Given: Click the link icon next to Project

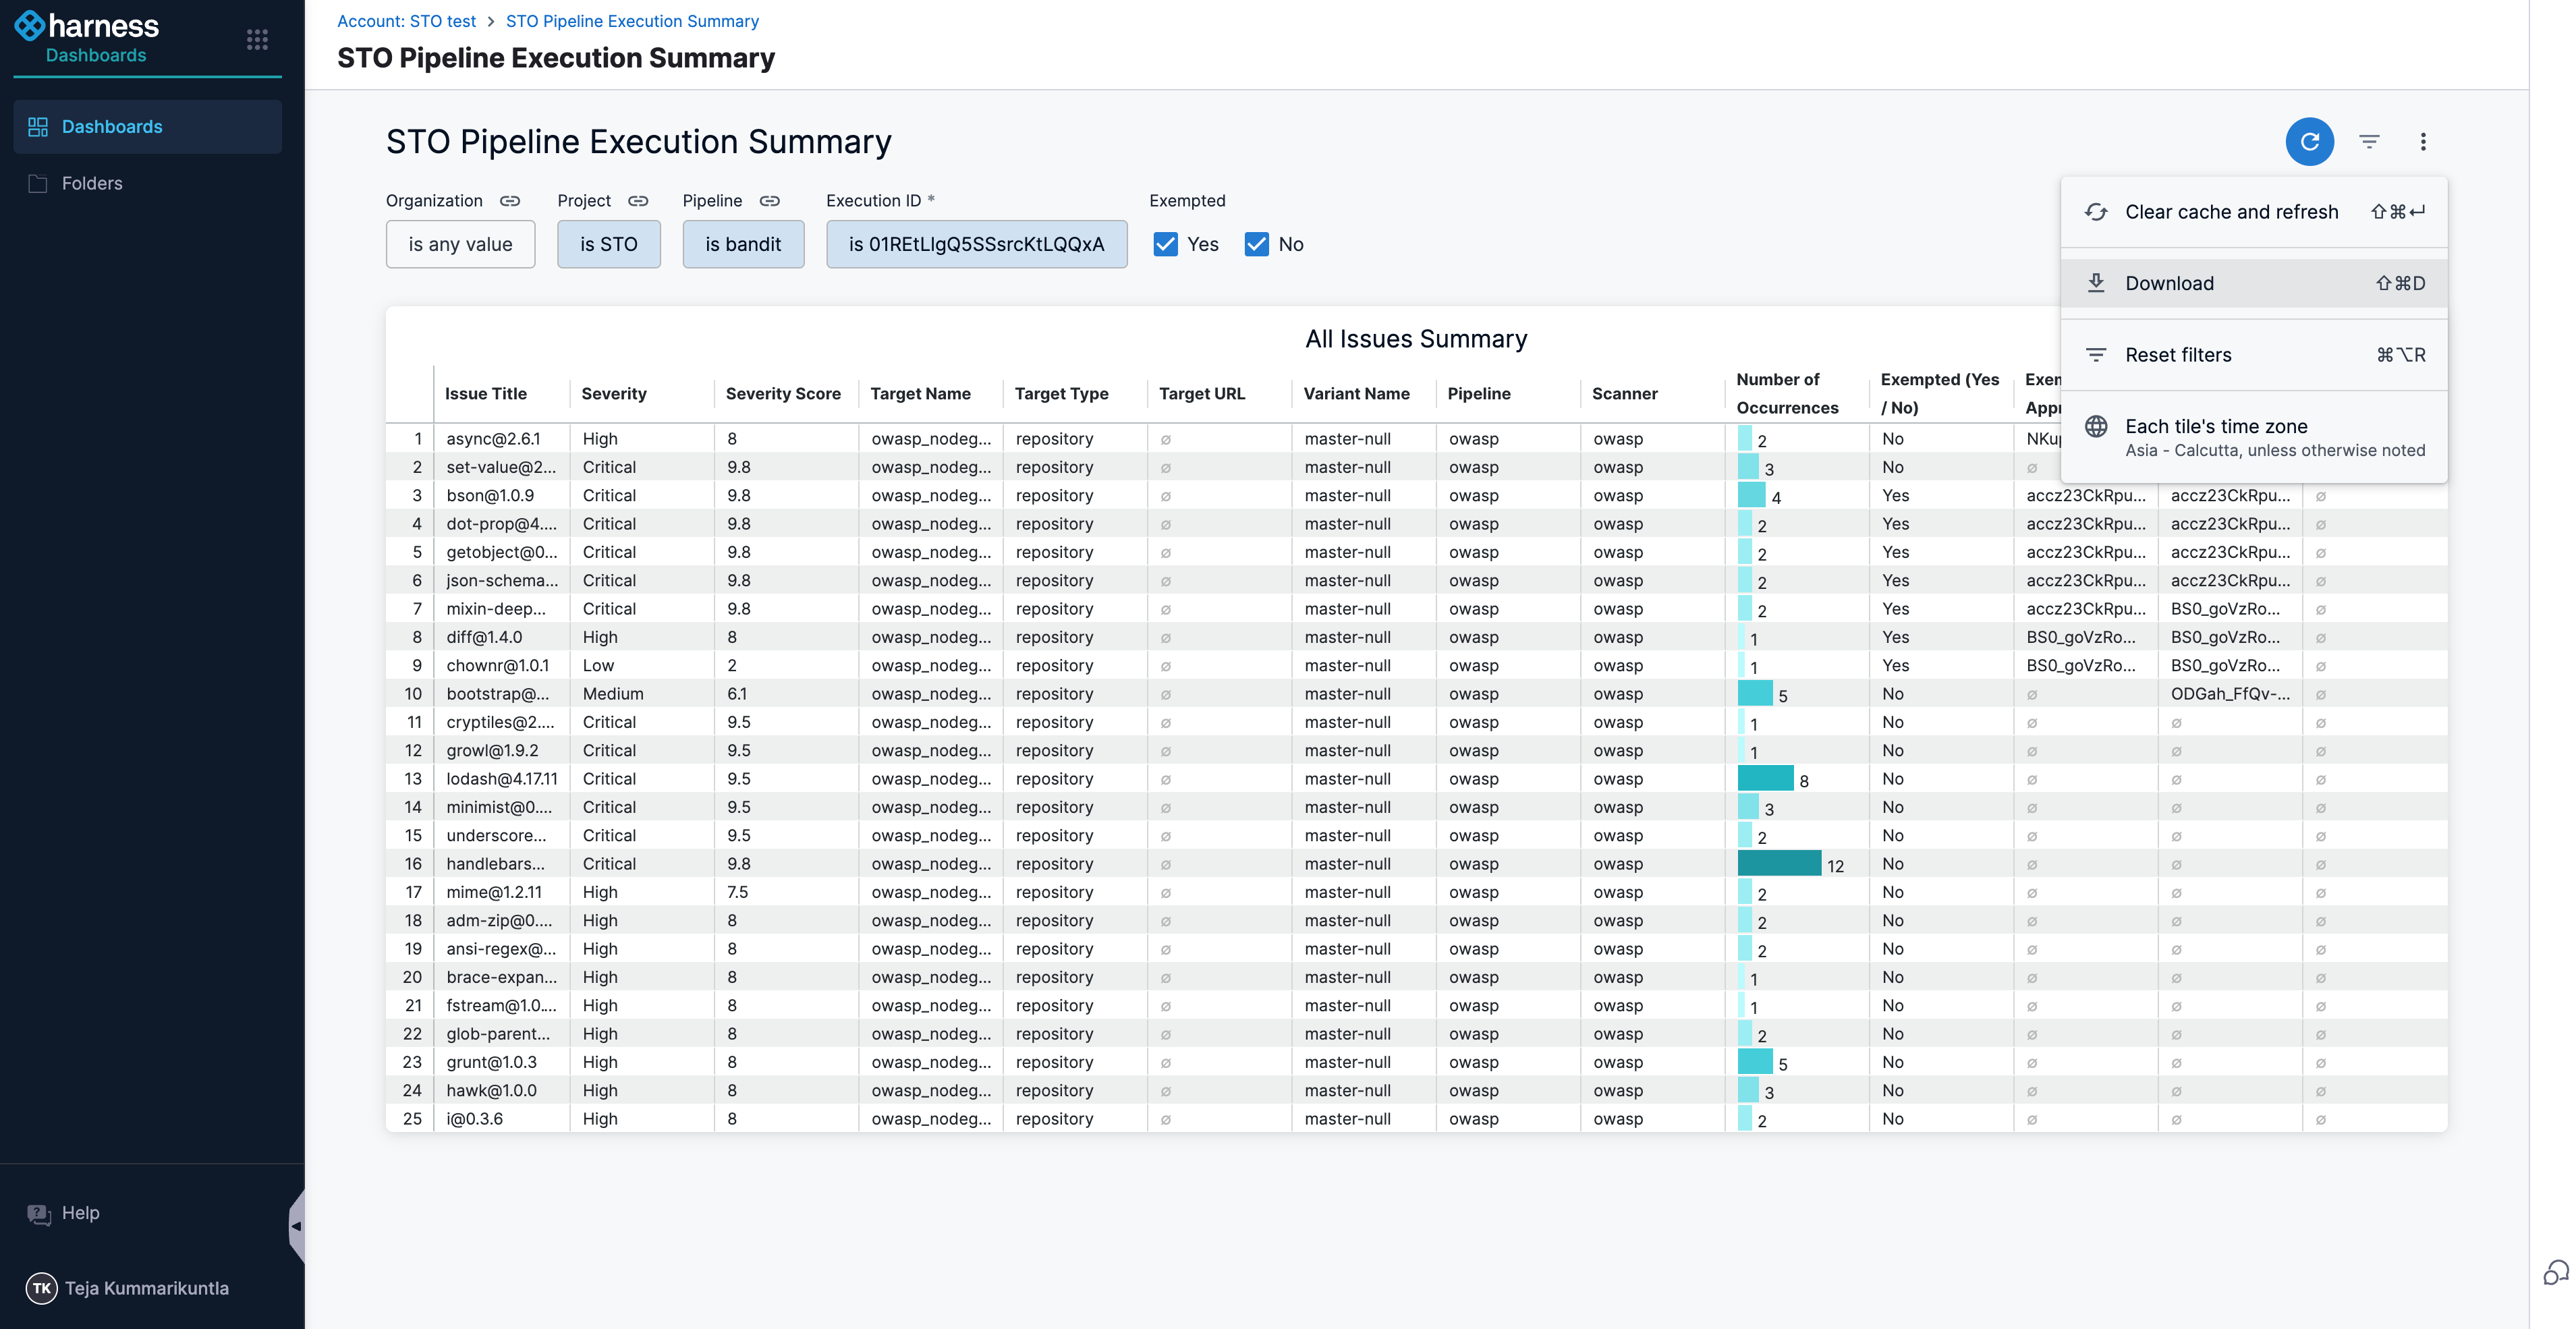Looking at the screenshot, I should pos(638,201).
